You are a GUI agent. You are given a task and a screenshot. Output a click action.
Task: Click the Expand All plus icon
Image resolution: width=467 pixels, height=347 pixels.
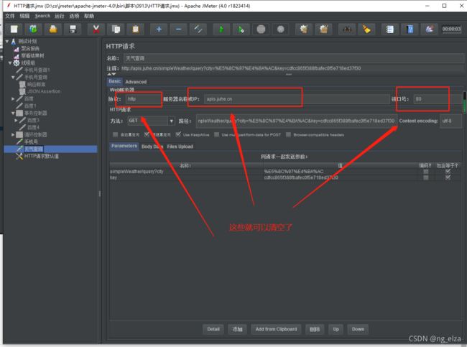[159, 29]
